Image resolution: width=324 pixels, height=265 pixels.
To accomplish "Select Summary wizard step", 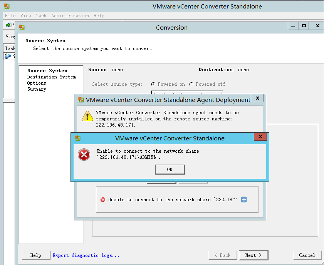I will click(x=37, y=89).
